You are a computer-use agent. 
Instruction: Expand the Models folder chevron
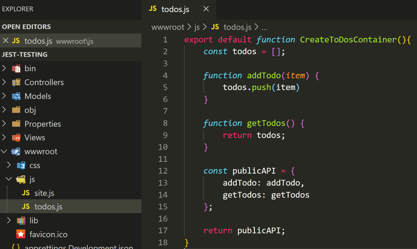tap(4, 96)
